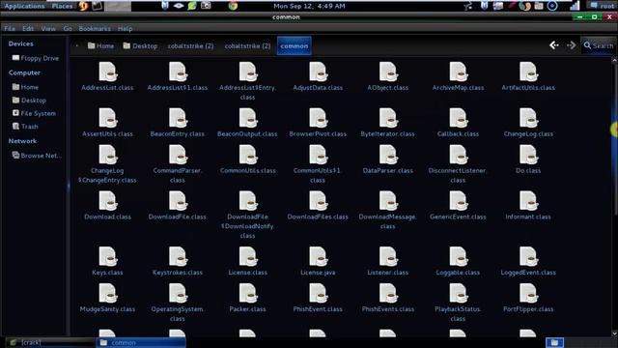
Task: Select the BeaconOutput.class file icon
Action: click(x=248, y=118)
